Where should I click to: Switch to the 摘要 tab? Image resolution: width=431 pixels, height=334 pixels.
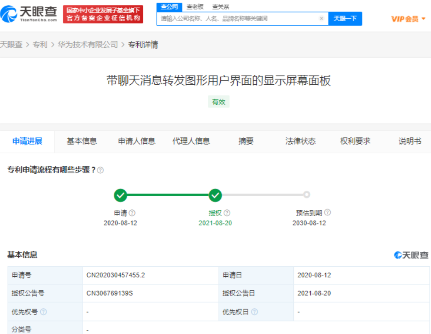(x=246, y=141)
